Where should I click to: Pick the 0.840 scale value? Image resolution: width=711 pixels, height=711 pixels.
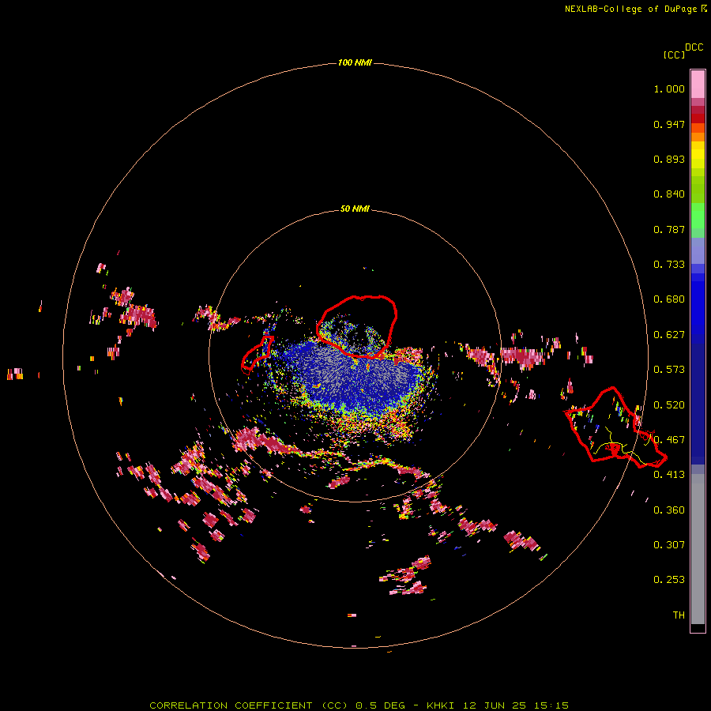(x=669, y=194)
